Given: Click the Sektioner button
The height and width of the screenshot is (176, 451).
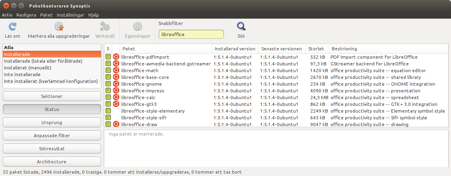Looking at the screenshot, I should click(x=52, y=96).
